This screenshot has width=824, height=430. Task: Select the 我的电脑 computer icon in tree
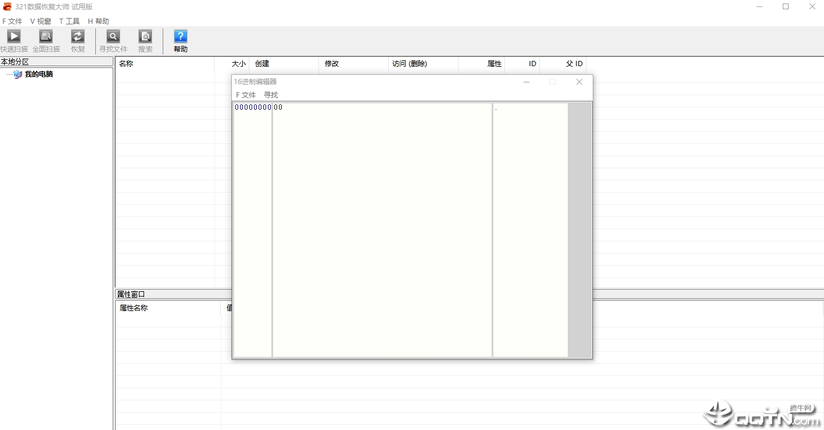[18, 74]
